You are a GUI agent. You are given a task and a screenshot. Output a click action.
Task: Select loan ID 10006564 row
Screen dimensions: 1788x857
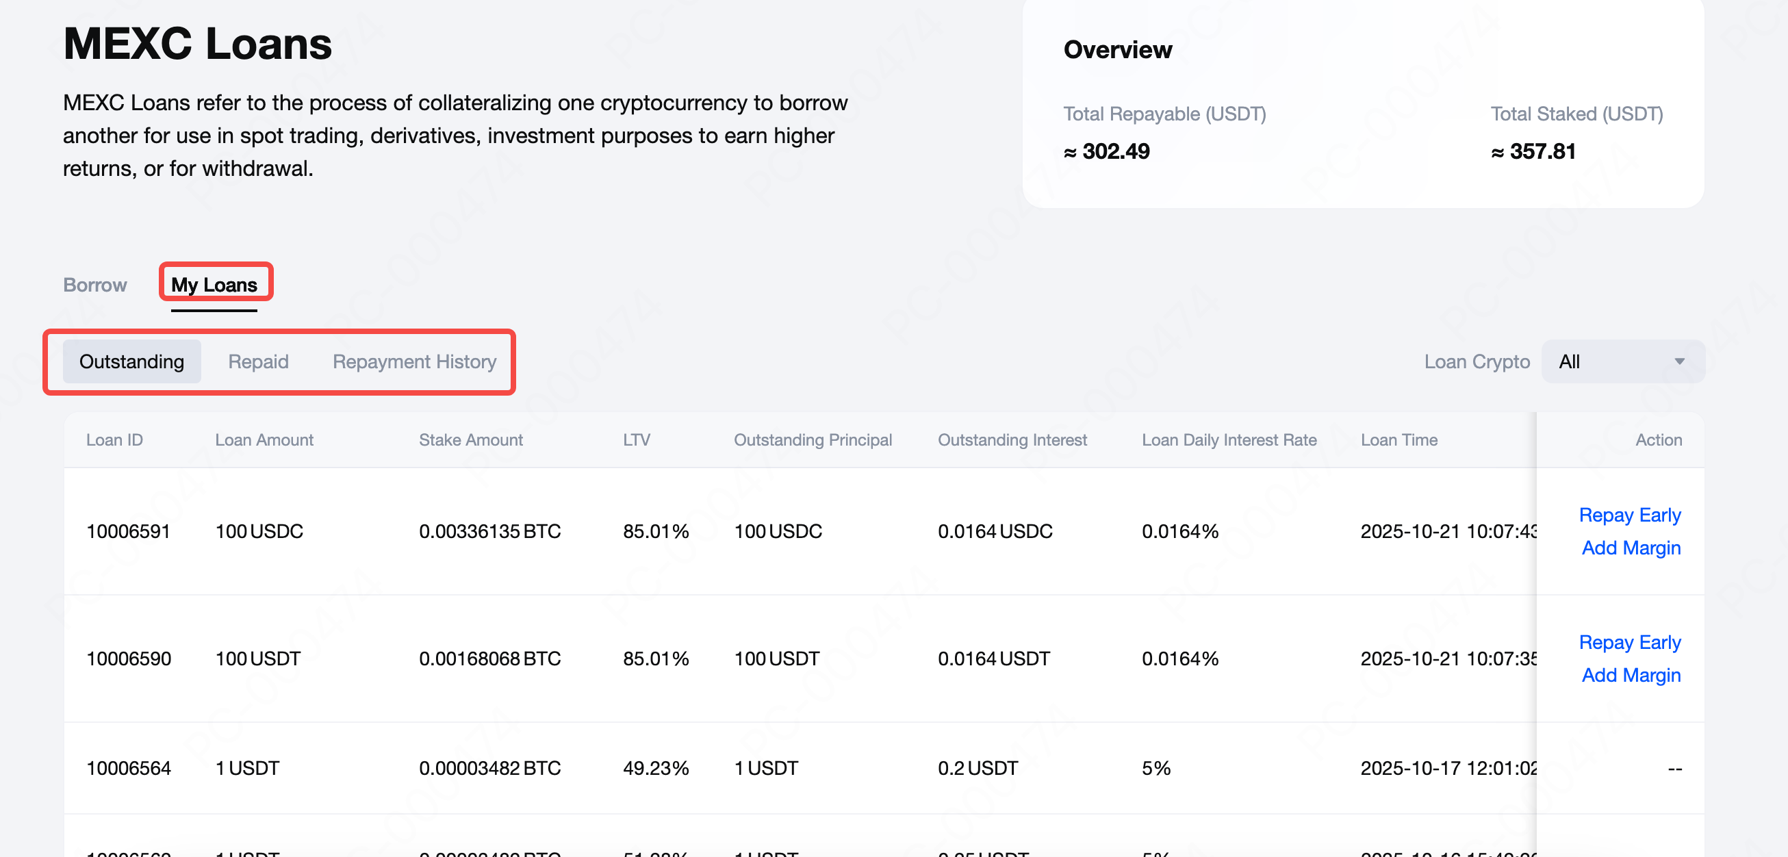[129, 768]
